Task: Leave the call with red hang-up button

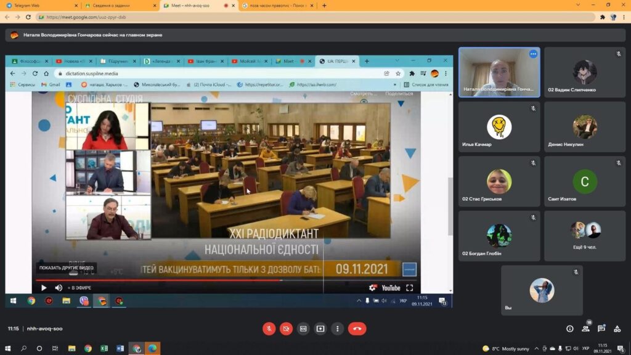Action: pyautogui.click(x=357, y=328)
